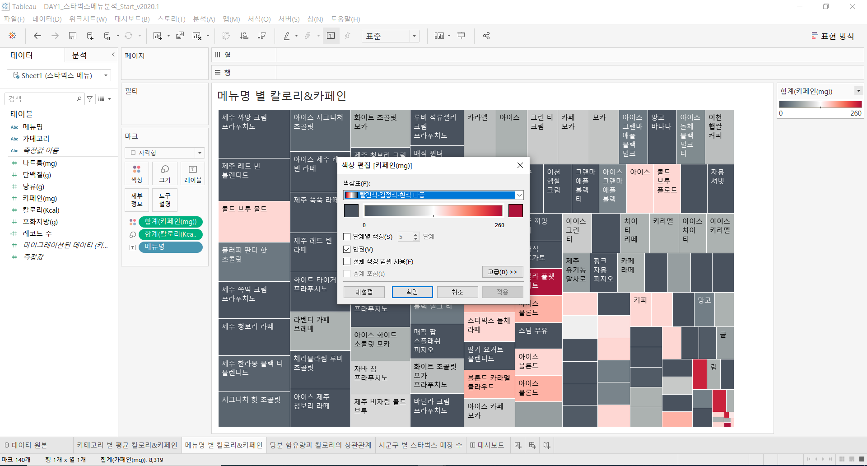
Task: Select the 카테고리 dimension field
Action: [36, 139]
